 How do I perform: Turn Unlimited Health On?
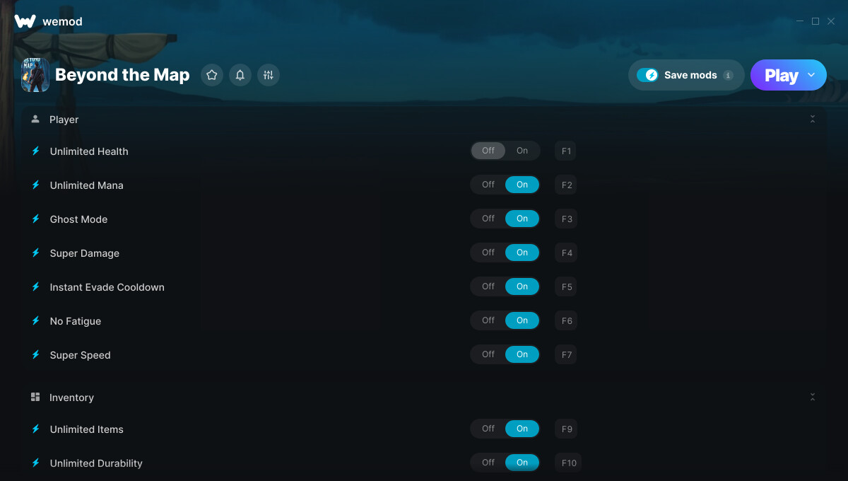pos(522,151)
